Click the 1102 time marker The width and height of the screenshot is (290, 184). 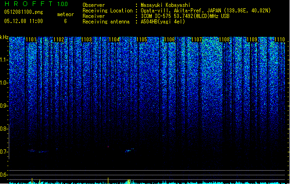pyautogui.click(x=59, y=40)
